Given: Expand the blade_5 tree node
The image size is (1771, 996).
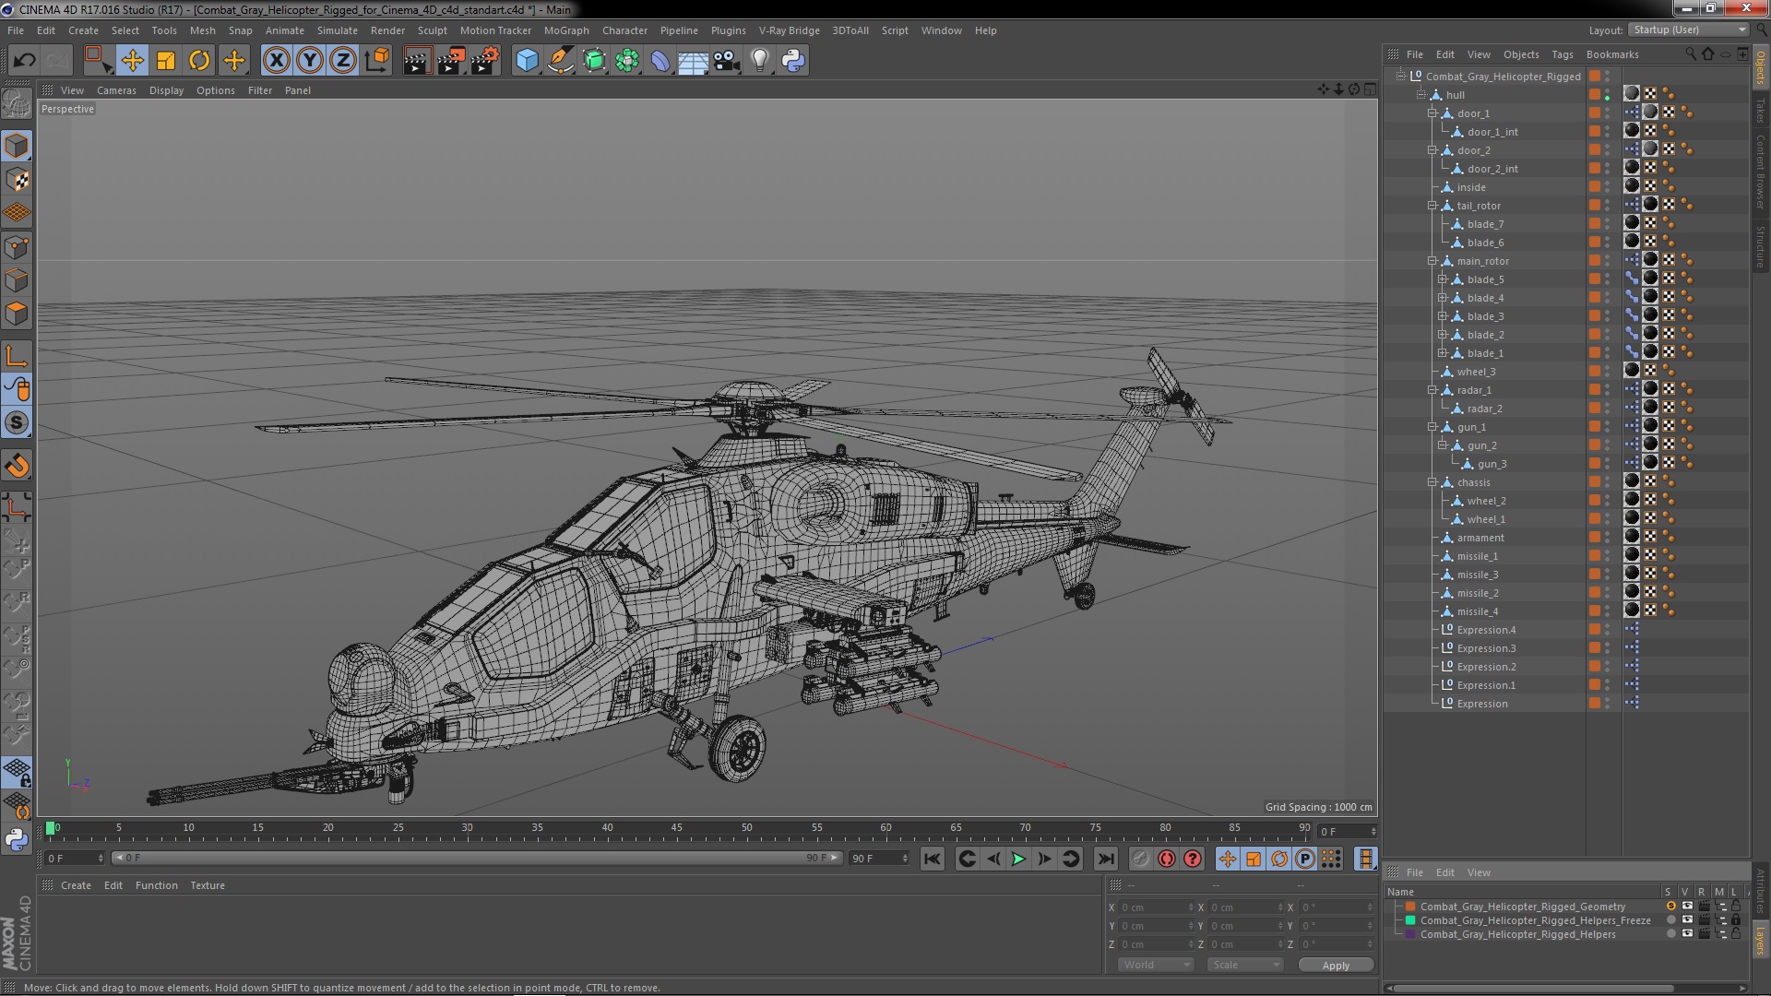Looking at the screenshot, I should (1442, 279).
